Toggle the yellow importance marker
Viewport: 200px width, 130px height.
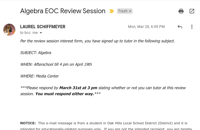pos(112,11)
